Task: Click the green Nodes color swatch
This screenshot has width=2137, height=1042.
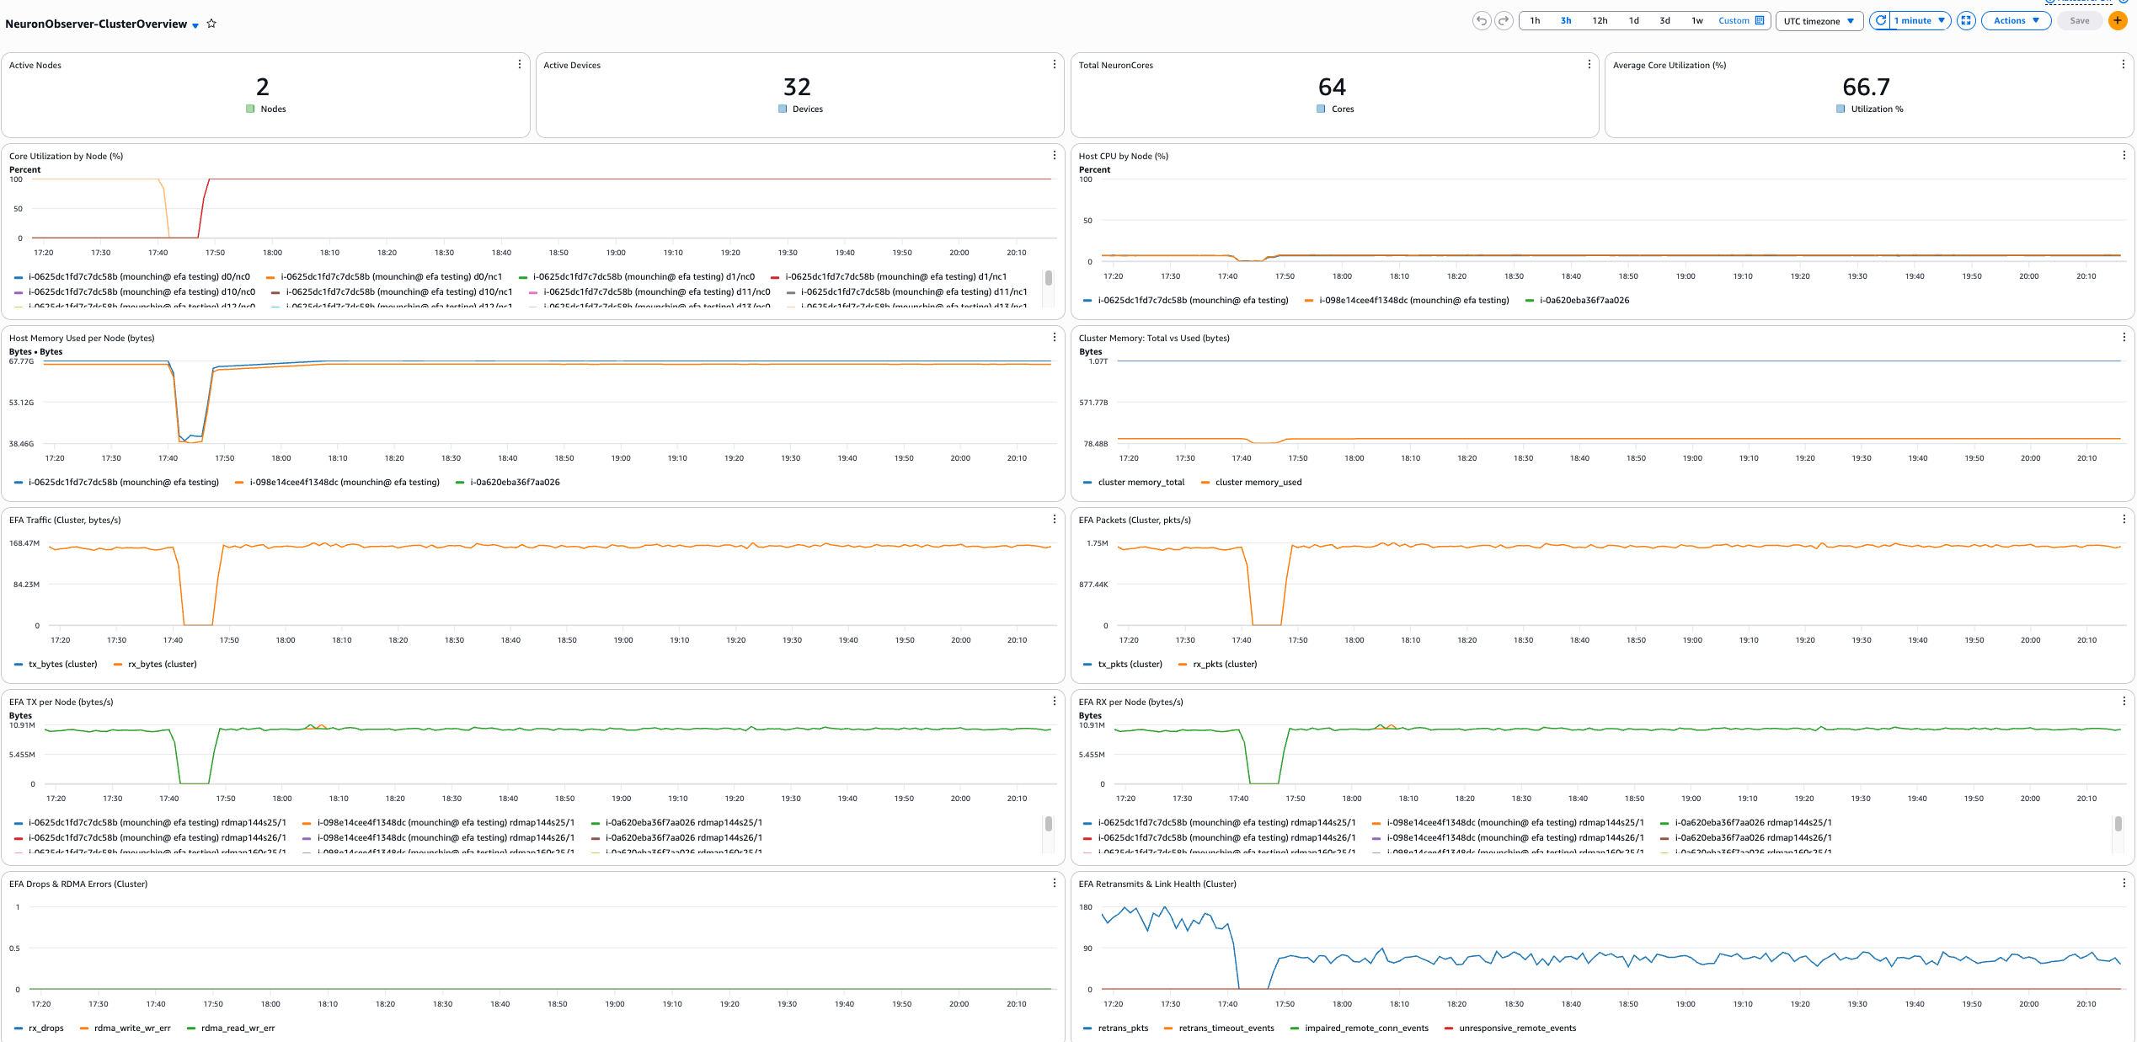Action: [250, 109]
